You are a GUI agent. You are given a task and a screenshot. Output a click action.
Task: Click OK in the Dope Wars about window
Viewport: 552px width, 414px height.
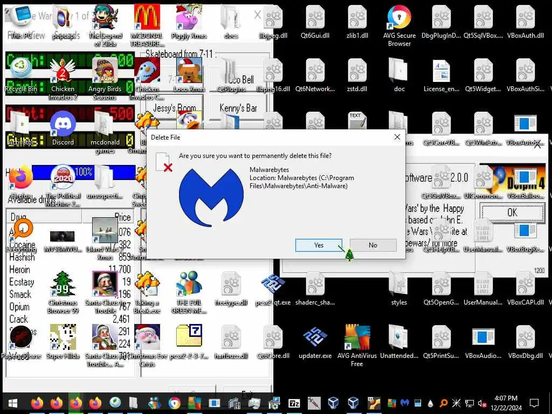[x=512, y=212]
